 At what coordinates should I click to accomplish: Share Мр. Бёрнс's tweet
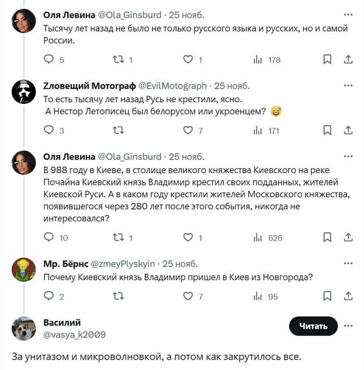click(348, 297)
